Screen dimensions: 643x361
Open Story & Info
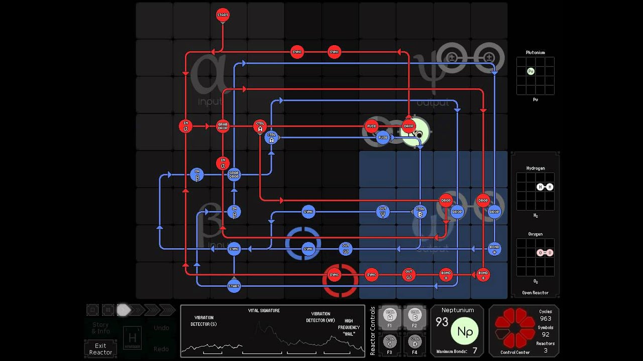[x=101, y=328]
